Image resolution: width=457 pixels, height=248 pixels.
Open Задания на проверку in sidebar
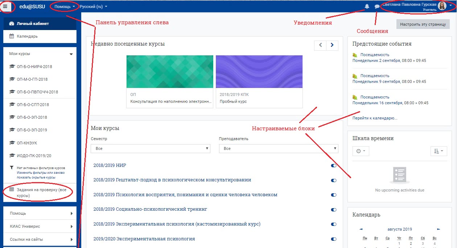[37, 193]
